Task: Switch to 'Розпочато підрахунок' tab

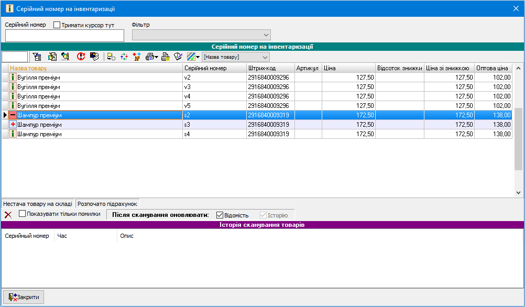Action: pos(107,204)
